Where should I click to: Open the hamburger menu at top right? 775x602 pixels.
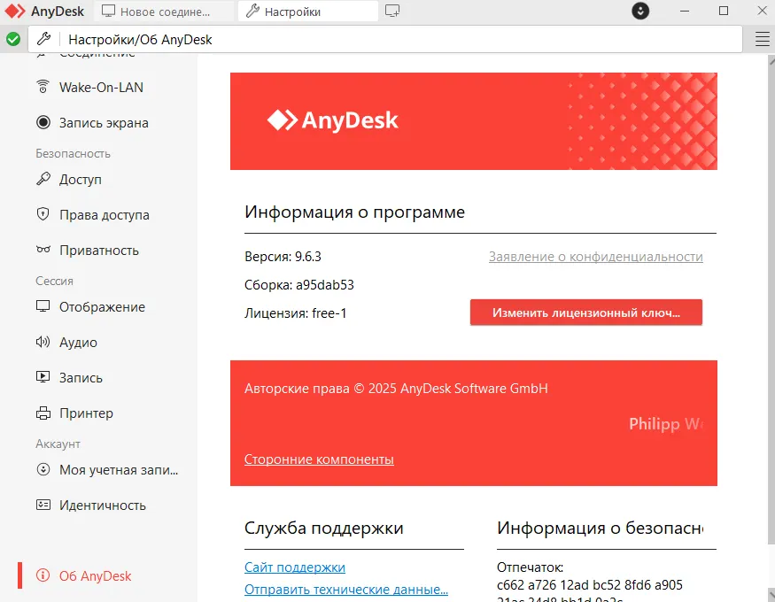tap(762, 39)
